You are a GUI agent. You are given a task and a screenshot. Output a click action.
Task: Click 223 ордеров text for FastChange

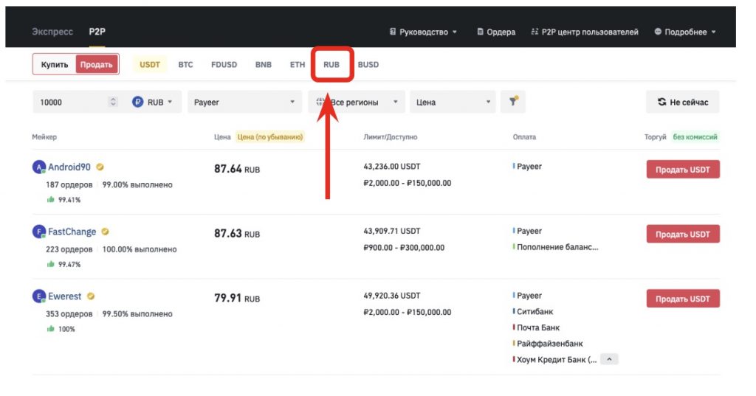(x=69, y=249)
